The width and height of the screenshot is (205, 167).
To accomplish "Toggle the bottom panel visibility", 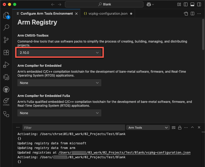I will [x=192, y=4].
